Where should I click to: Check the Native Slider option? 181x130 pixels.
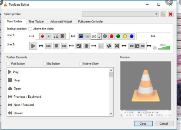click(x=80, y=63)
